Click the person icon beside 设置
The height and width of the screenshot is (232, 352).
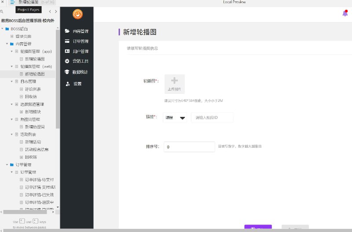point(68,84)
